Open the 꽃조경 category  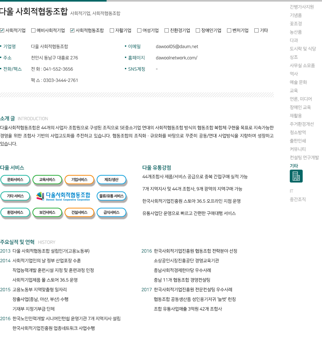[296, 24]
